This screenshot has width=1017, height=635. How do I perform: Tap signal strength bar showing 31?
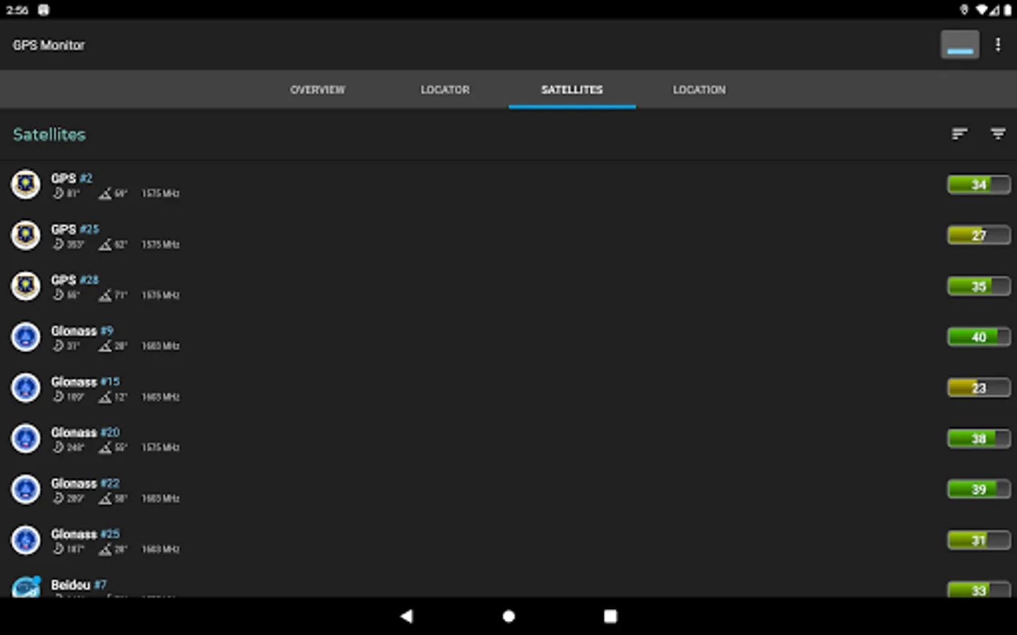point(978,540)
